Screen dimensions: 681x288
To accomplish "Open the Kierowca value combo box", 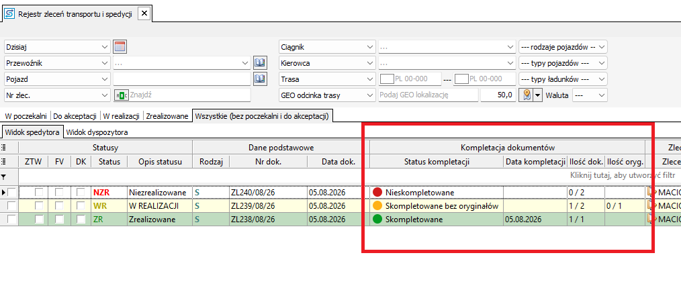I will [447, 63].
